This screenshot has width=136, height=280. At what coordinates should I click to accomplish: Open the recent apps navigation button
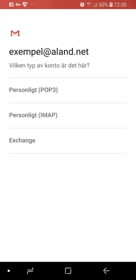tap(30, 271)
